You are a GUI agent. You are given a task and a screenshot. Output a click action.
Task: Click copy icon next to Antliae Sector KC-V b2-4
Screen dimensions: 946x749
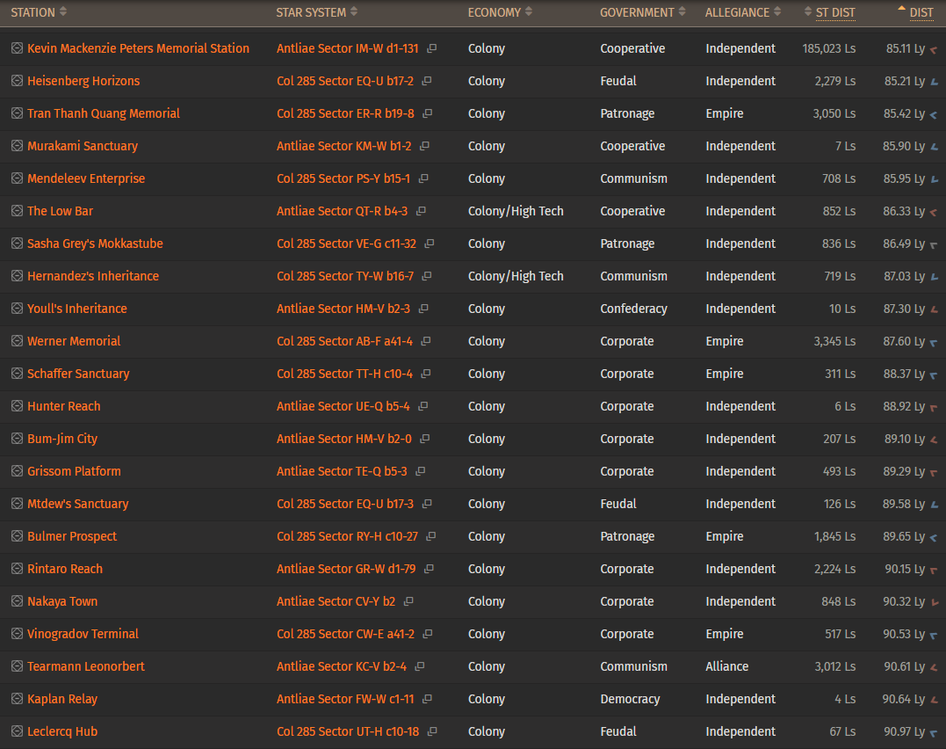pyautogui.click(x=420, y=666)
